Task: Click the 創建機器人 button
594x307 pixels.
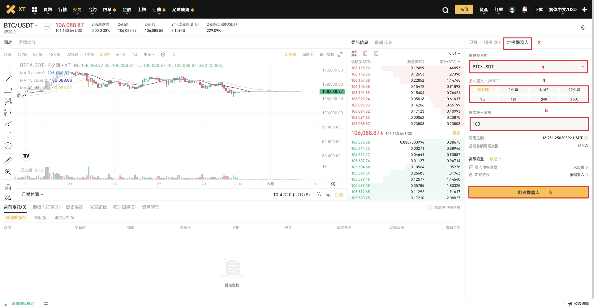Action: click(528, 192)
